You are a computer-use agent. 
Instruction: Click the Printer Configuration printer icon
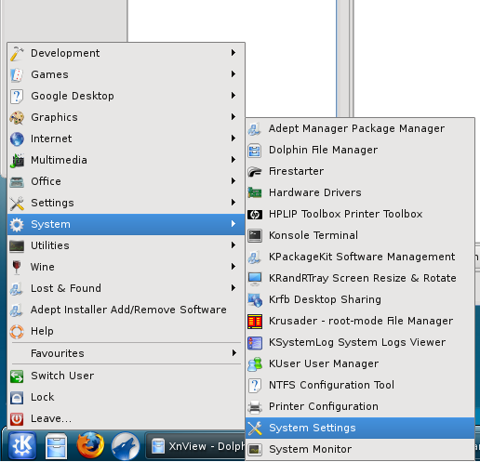[x=255, y=406]
